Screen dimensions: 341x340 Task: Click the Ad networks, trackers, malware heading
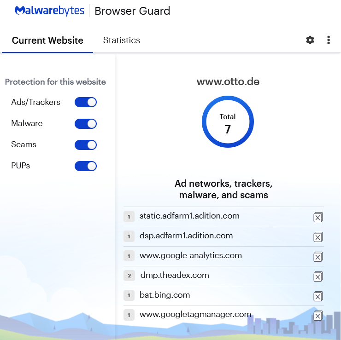223,189
